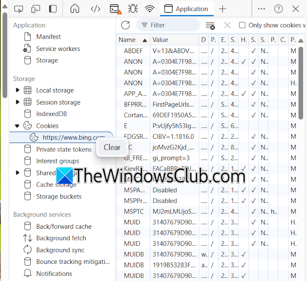Click the Name column sort arrow
The width and height of the screenshot is (307, 281).
coord(145,40)
